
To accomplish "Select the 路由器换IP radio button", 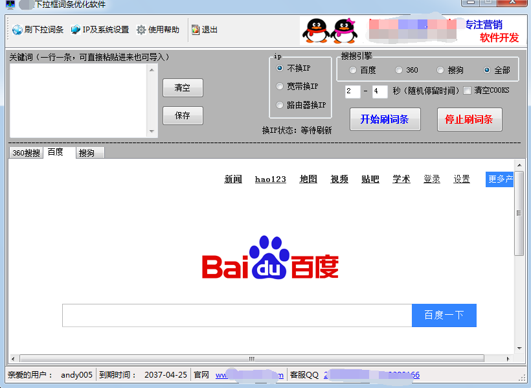I will point(279,105).
